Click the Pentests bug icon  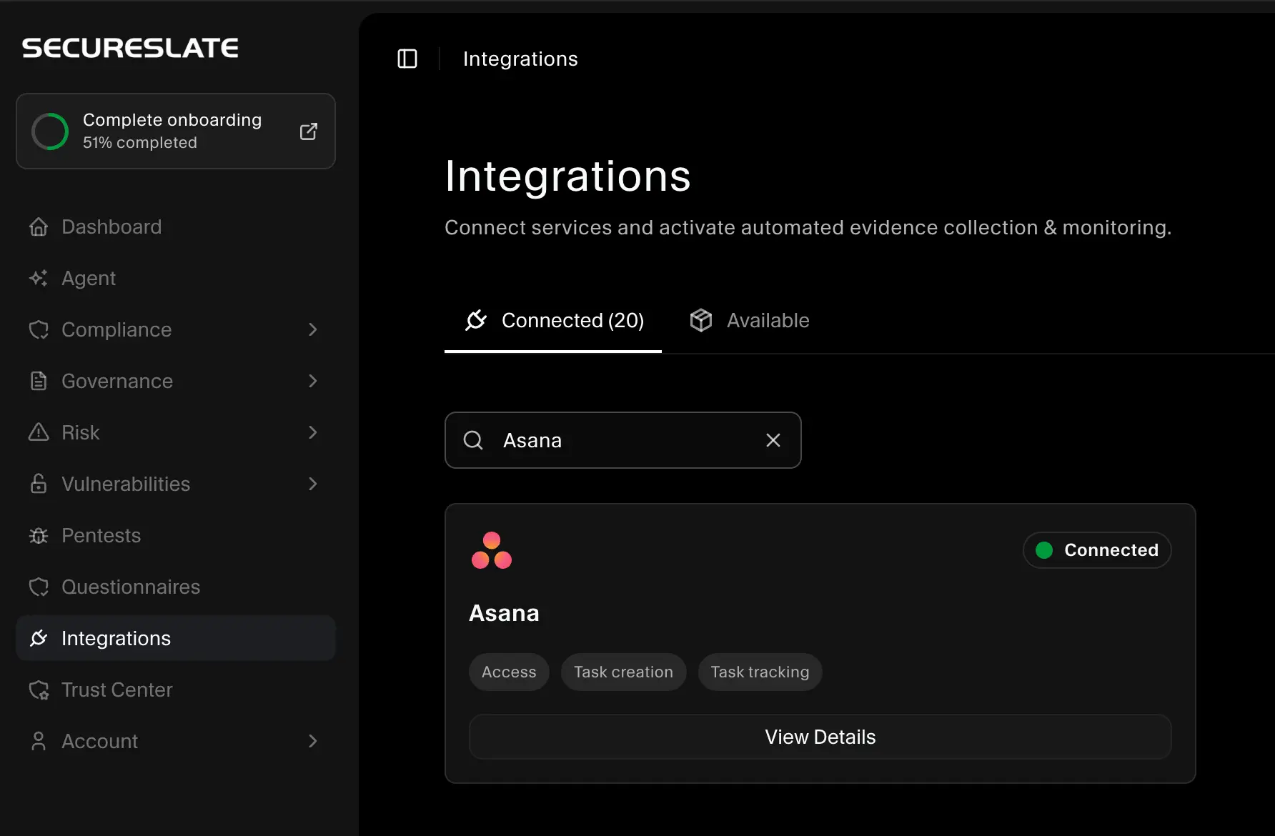39,535
